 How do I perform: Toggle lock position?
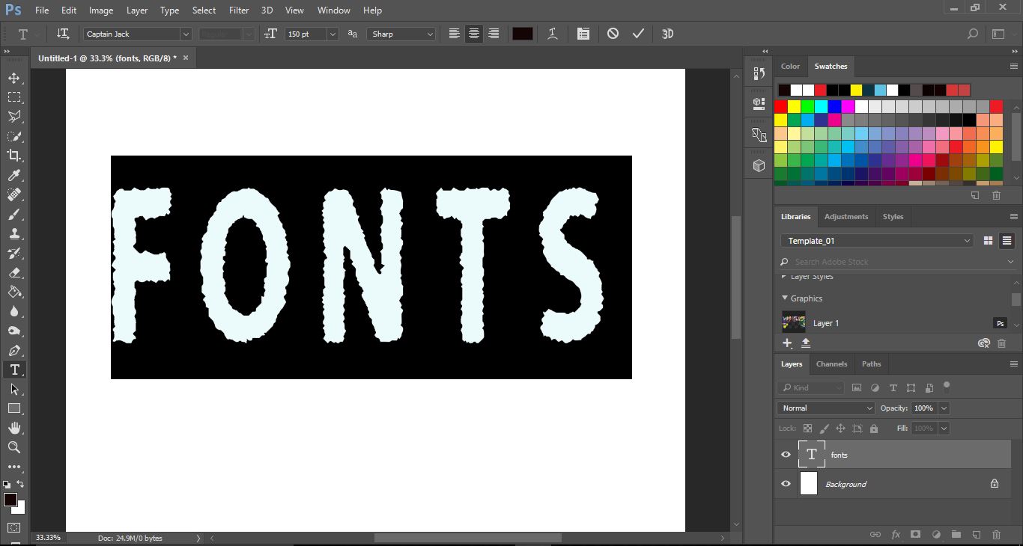840,429
